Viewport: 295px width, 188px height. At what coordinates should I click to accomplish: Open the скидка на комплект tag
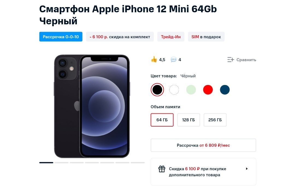tap(120, 37)
